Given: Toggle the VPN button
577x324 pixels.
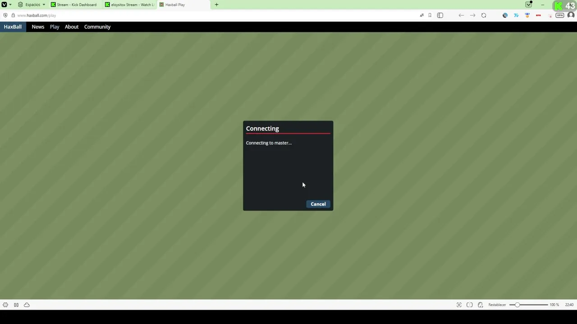Looking at the screenshot, I should pos(560,15).
